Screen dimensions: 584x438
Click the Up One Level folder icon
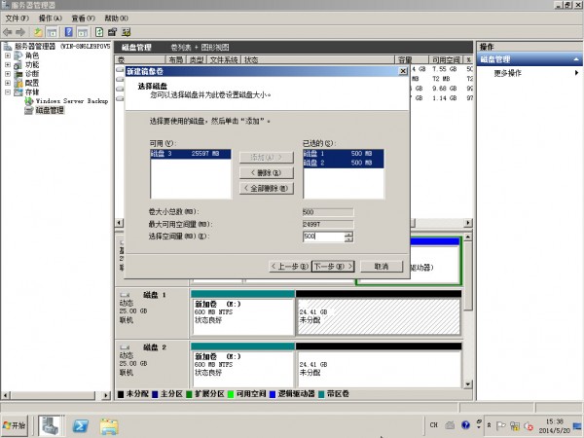point(38,32)
